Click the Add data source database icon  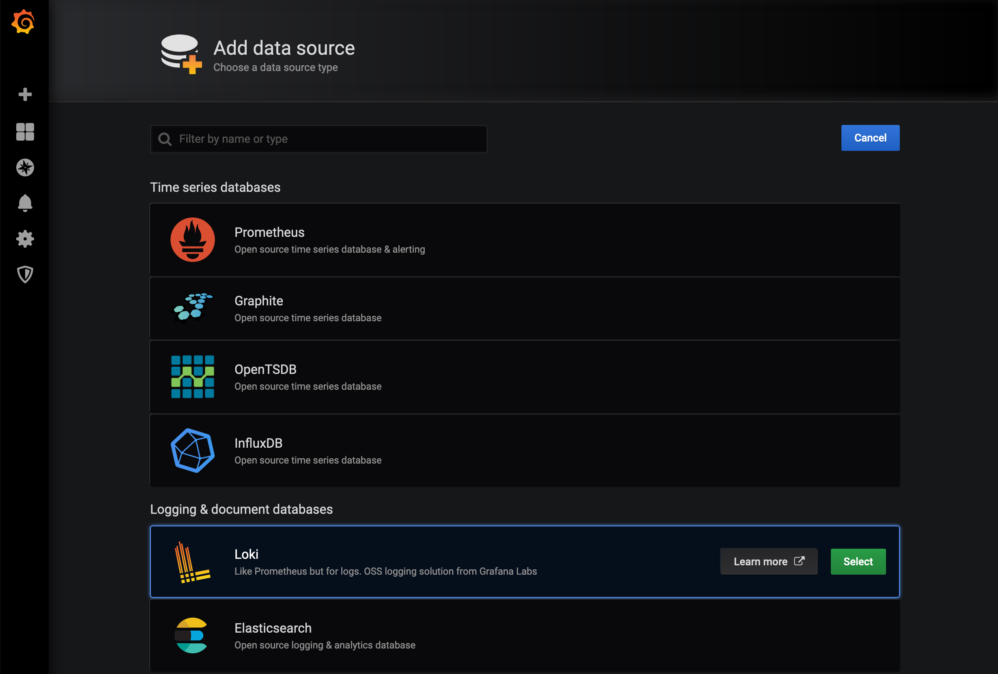coord(181,54)
